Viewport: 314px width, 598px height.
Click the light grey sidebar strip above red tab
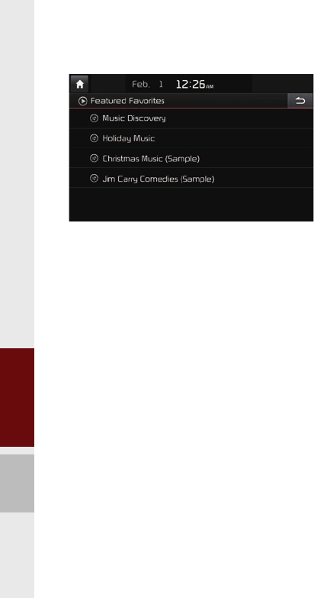click(x=17, y=174)
